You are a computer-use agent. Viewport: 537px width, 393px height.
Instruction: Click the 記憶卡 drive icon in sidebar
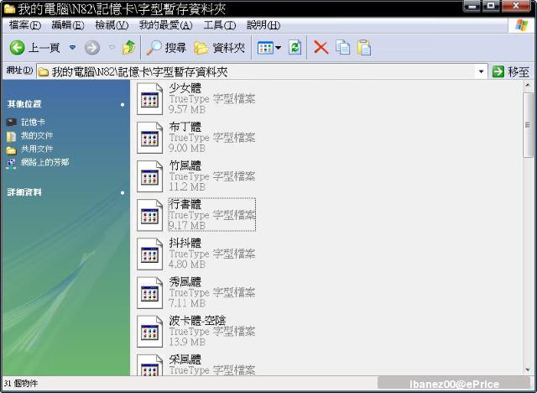coord(11,122)
